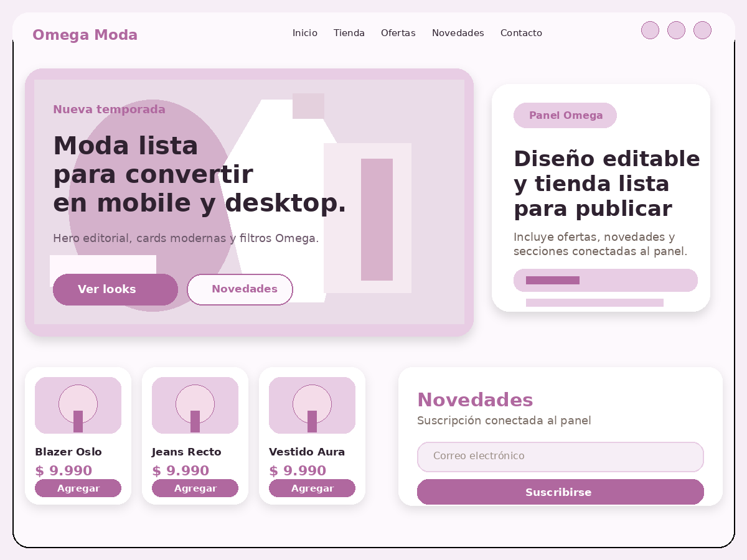Screen dimensions: 747x560
Task: Click the Ver looks button
Action: pos(115,289)
